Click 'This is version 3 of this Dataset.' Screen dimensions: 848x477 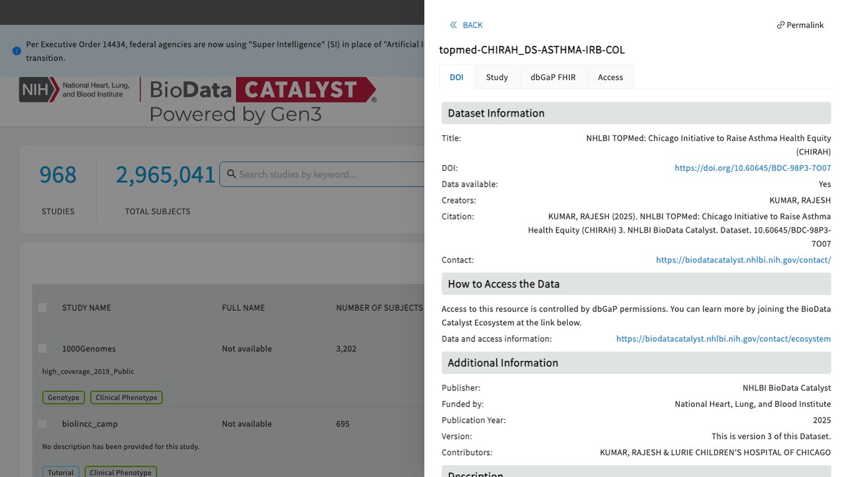[771, 437]
